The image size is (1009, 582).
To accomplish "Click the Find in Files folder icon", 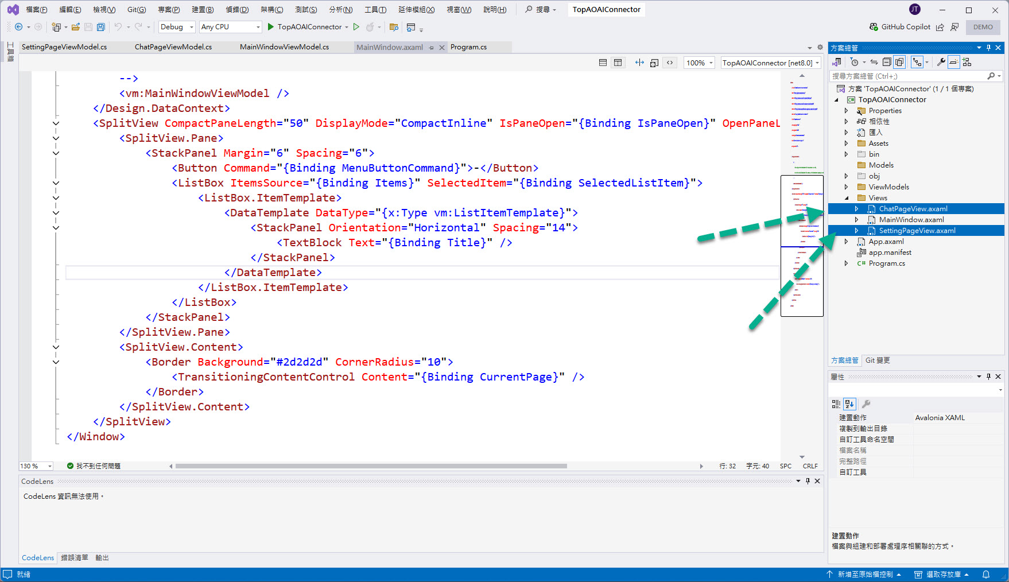I will pos(394,27).
